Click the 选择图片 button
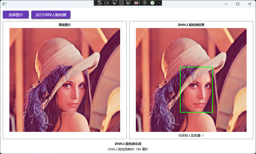256x154 pixels. click(16, 15)
